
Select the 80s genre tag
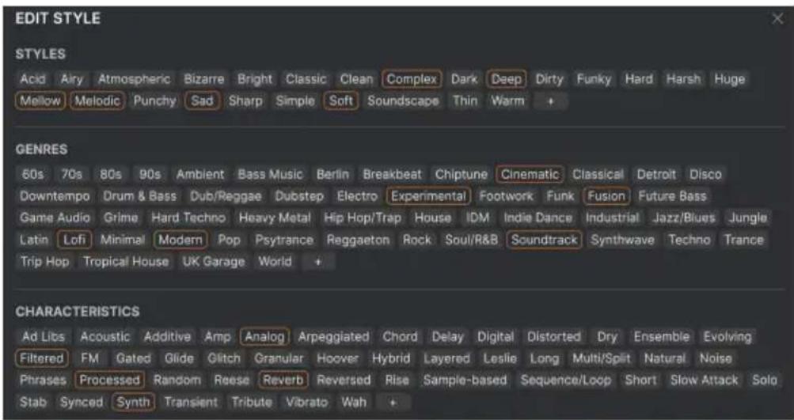tap(110, 175)
